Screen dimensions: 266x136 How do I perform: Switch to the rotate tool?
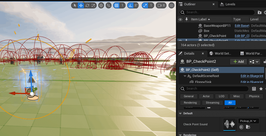point(87,5)
